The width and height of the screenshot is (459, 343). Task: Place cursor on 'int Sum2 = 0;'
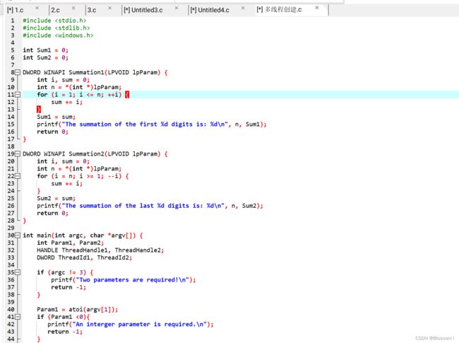tap(45, 57)
